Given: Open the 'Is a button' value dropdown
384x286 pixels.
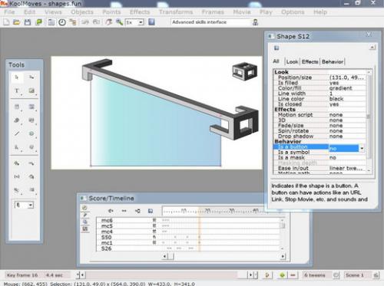Looking at the screenshot, I should click(362, 148).
